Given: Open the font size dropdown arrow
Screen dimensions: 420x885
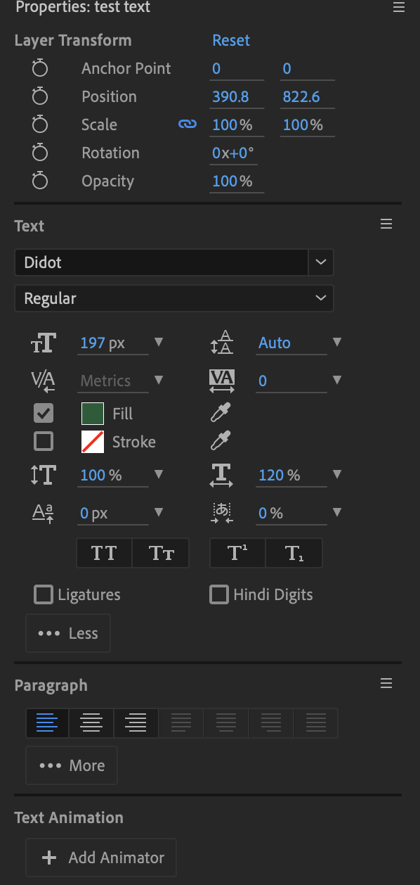Looking at the screenshot, I should coord(159,343).
